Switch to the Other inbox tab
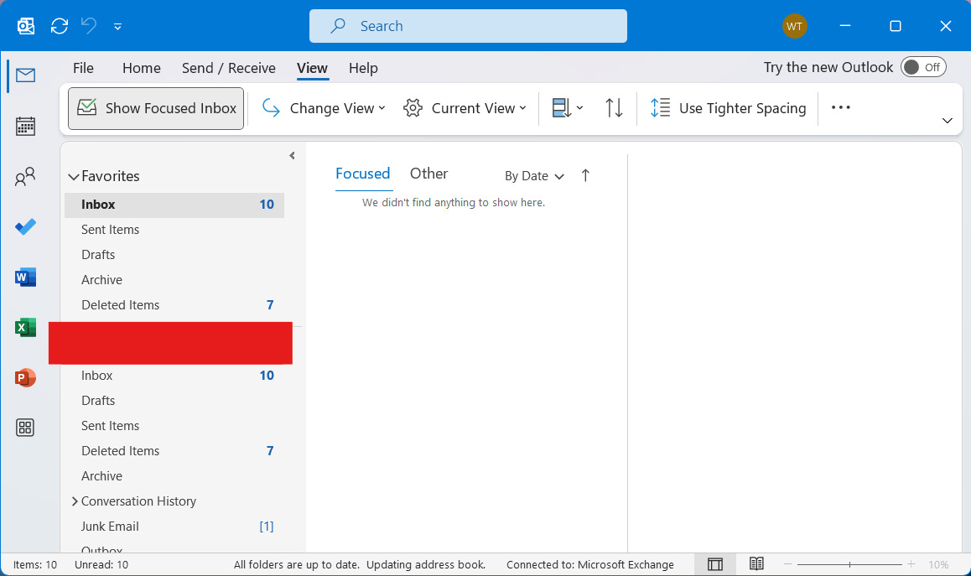 click(428, 174)
